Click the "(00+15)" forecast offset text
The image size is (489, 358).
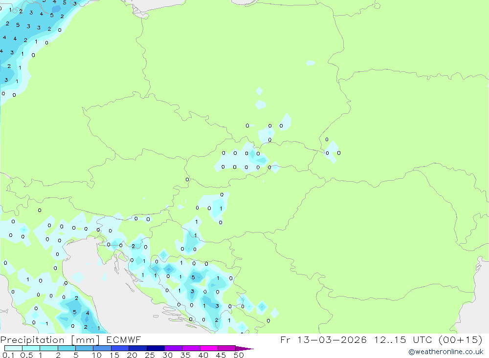(x=460, y=339)
